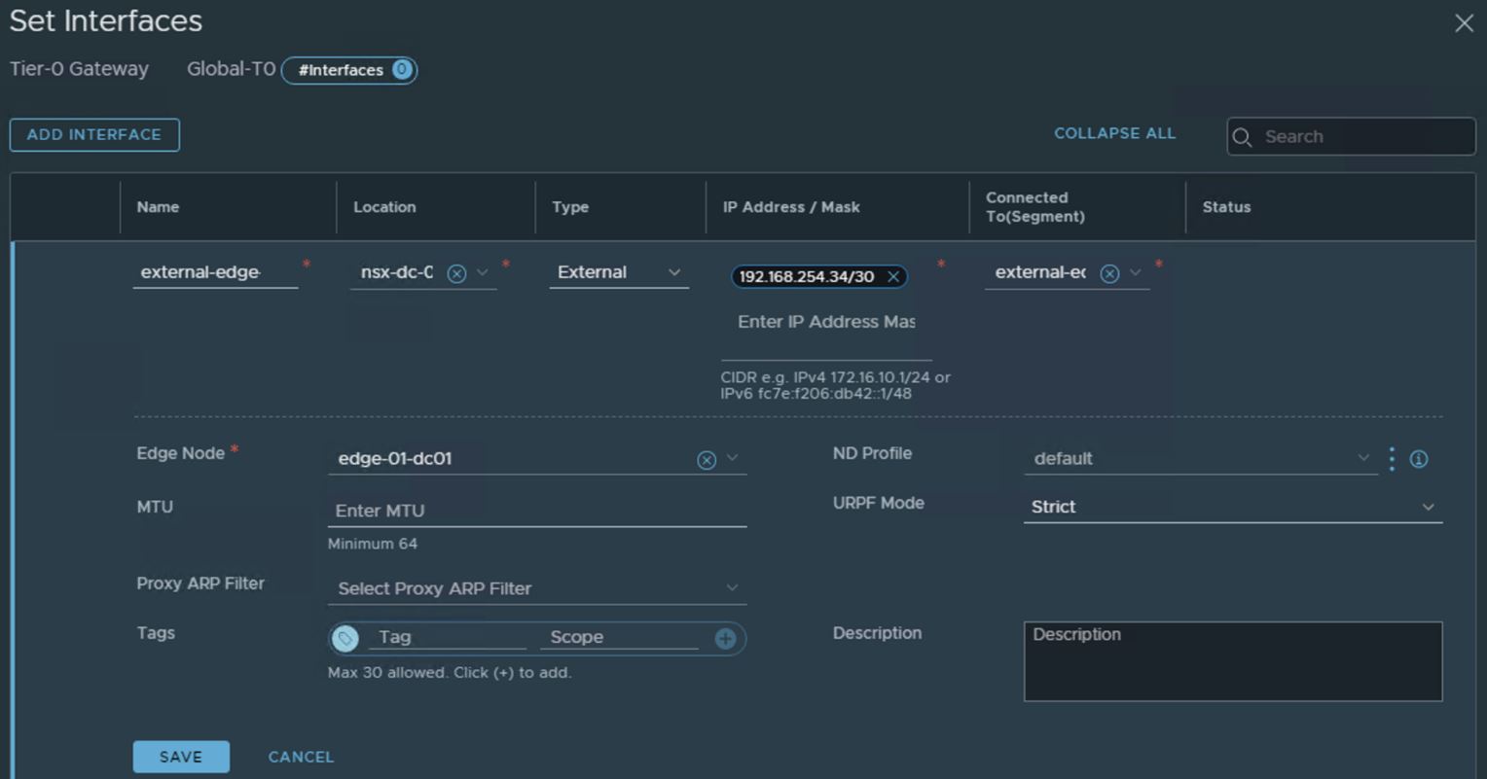The image size is (1487, 779).
Task: Click the plus icon to add tag
Action: click(x=725, y=638)
